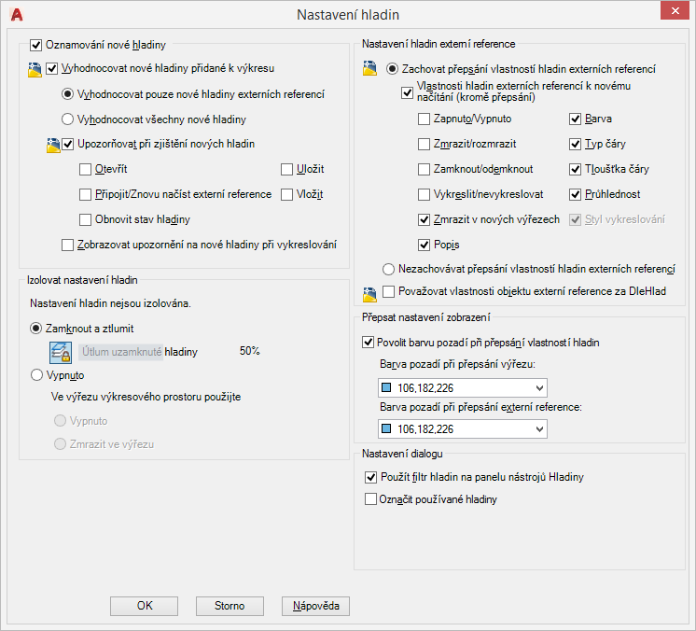Click the icon beside Považovat vlastnosti objektu checkbox

[369, 293]
